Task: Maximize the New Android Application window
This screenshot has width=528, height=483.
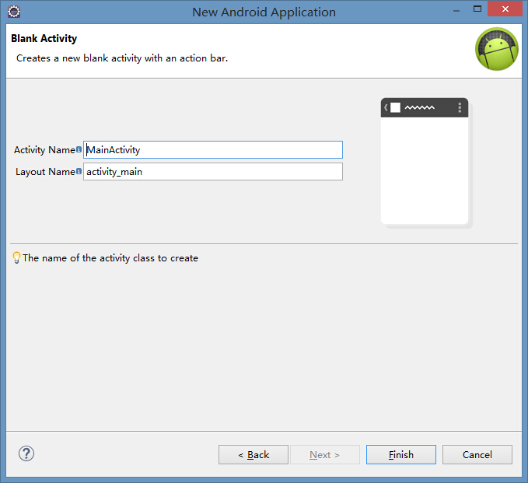Action: pyautogui.click(x=477, y=9)
